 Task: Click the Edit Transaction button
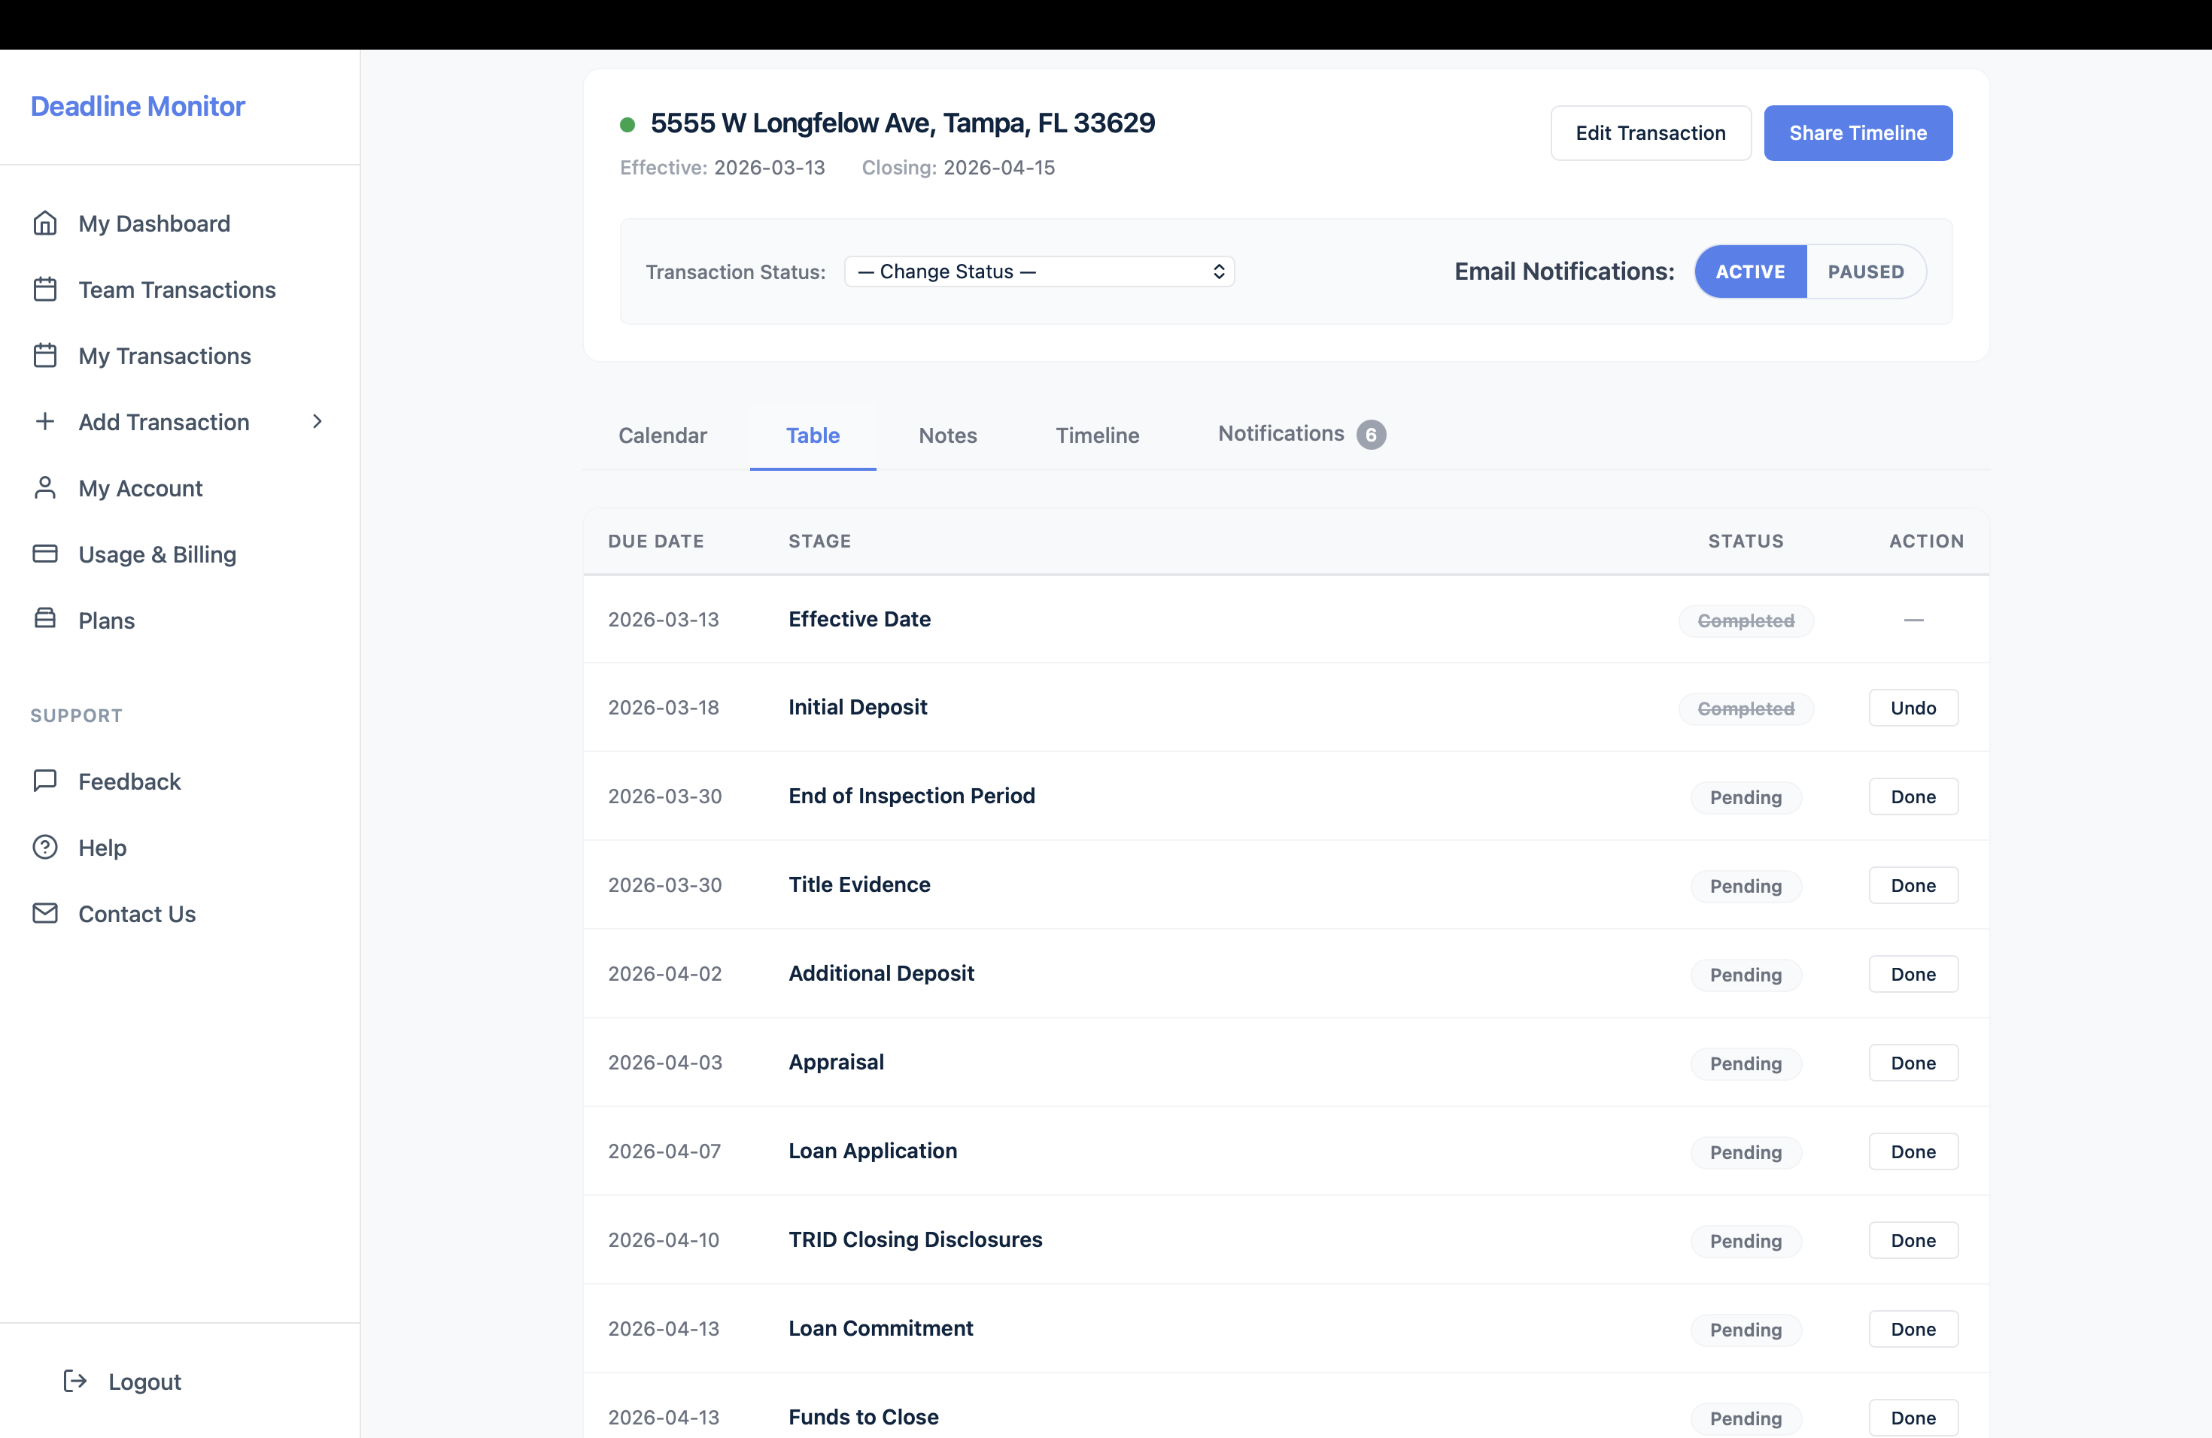[1651, 133]
